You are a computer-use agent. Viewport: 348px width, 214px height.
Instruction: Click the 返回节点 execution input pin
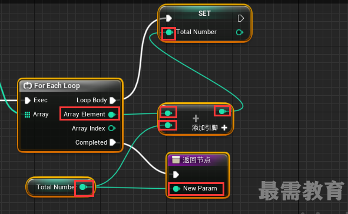176,175
